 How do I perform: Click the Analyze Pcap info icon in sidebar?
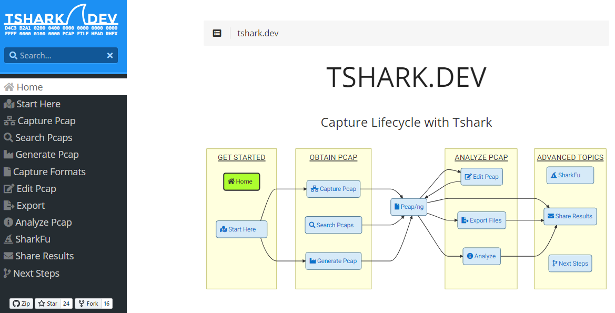pos(8,223)
